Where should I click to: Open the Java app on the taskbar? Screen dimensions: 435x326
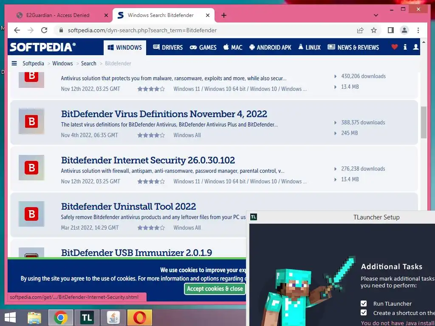(113, 318)
